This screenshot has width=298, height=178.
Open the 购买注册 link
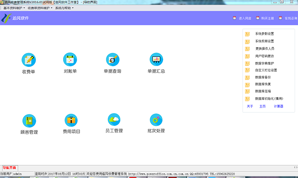tap(268, 18)
